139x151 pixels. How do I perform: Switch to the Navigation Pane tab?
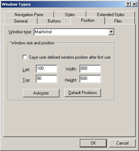pyautogui.click(x=29, y=15)
